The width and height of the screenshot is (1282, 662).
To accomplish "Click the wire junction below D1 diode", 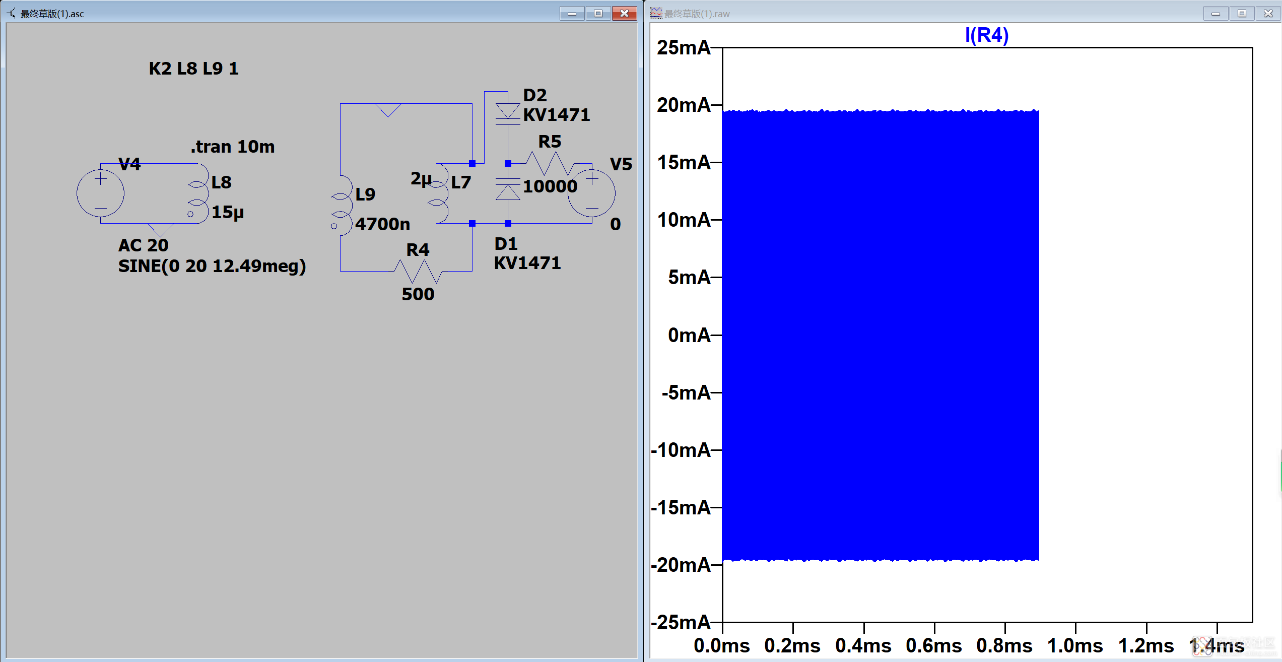I will pos(508,223).
